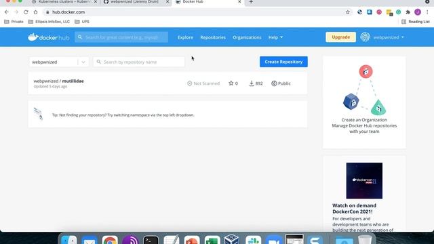Image resolution: width=434 pixels, height=244 pixels.
Task: Click Create Repository
Action: click(283, 62)
